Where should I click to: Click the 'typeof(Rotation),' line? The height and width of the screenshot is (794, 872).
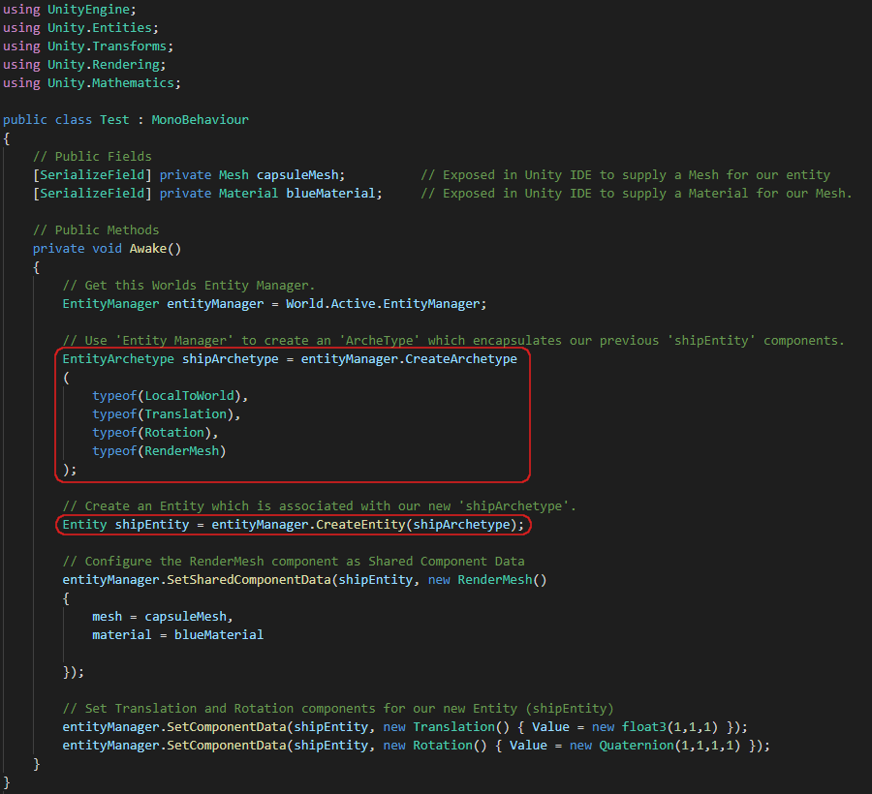[x=155, y=432]
